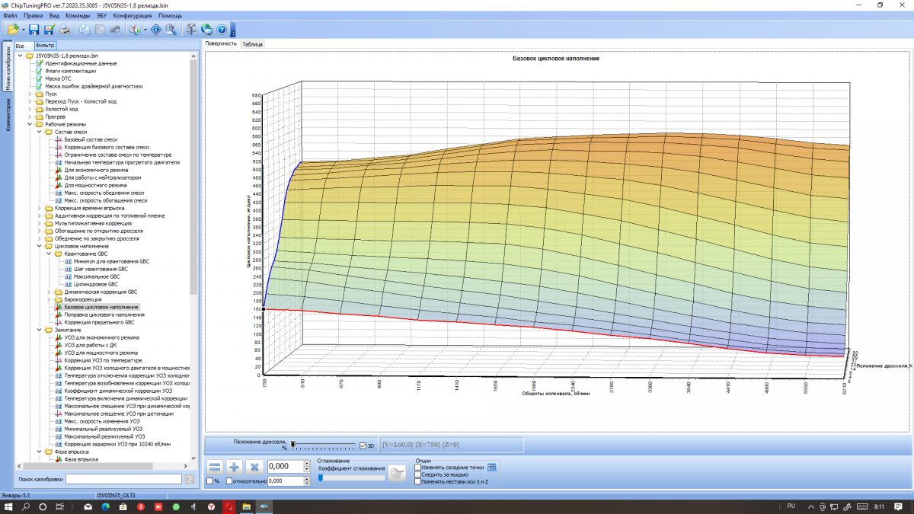Click the blue Help question mark icon
The height and width of the screenshot is (514, 914).
[x=222, y=30]
